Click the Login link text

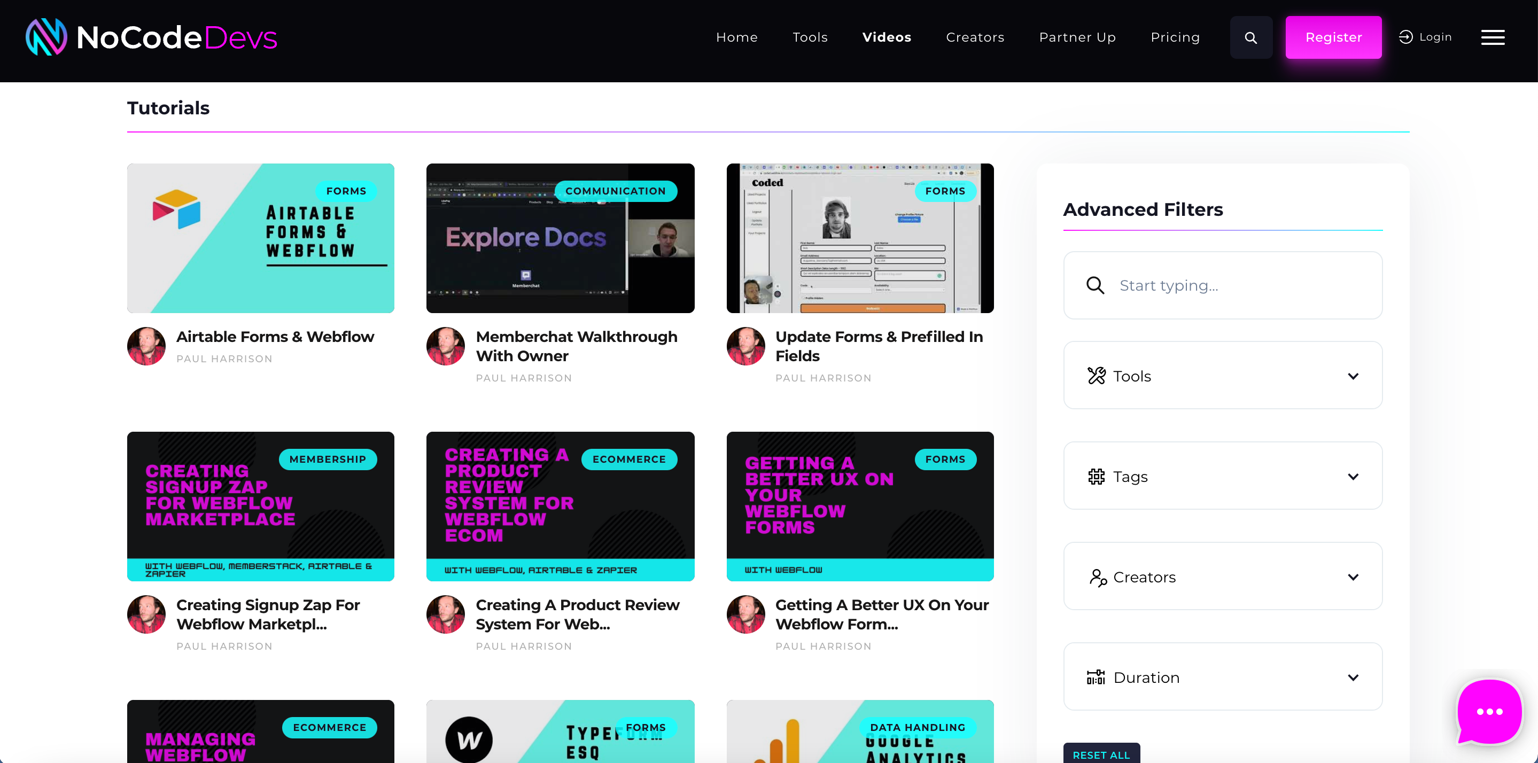point(1435,37)
